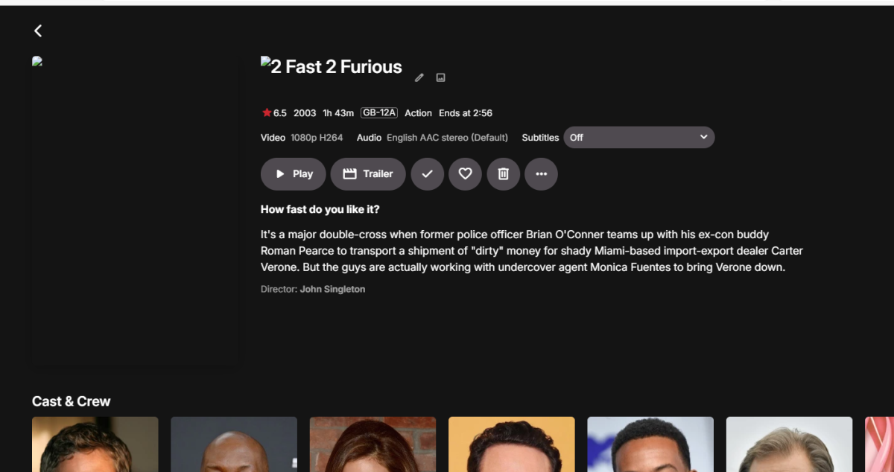Click the GB-12A rating badge
The image size is (894, 472).
point(378,113)
